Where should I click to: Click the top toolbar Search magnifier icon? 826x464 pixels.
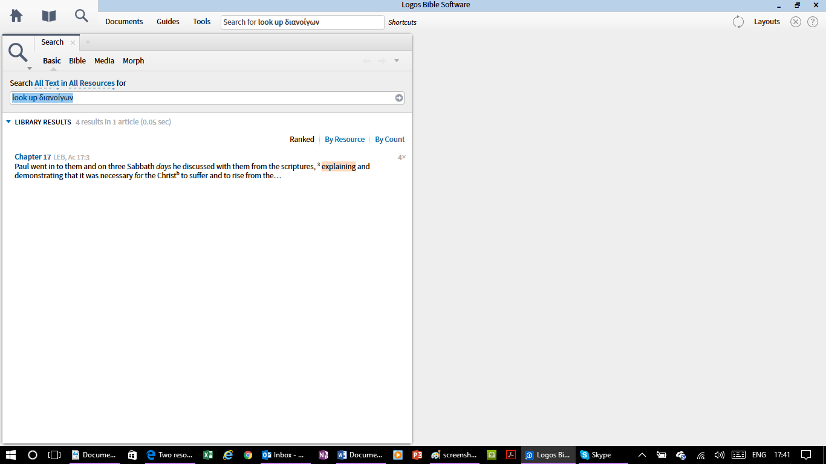pyautogui.click(x=81, y=16)
